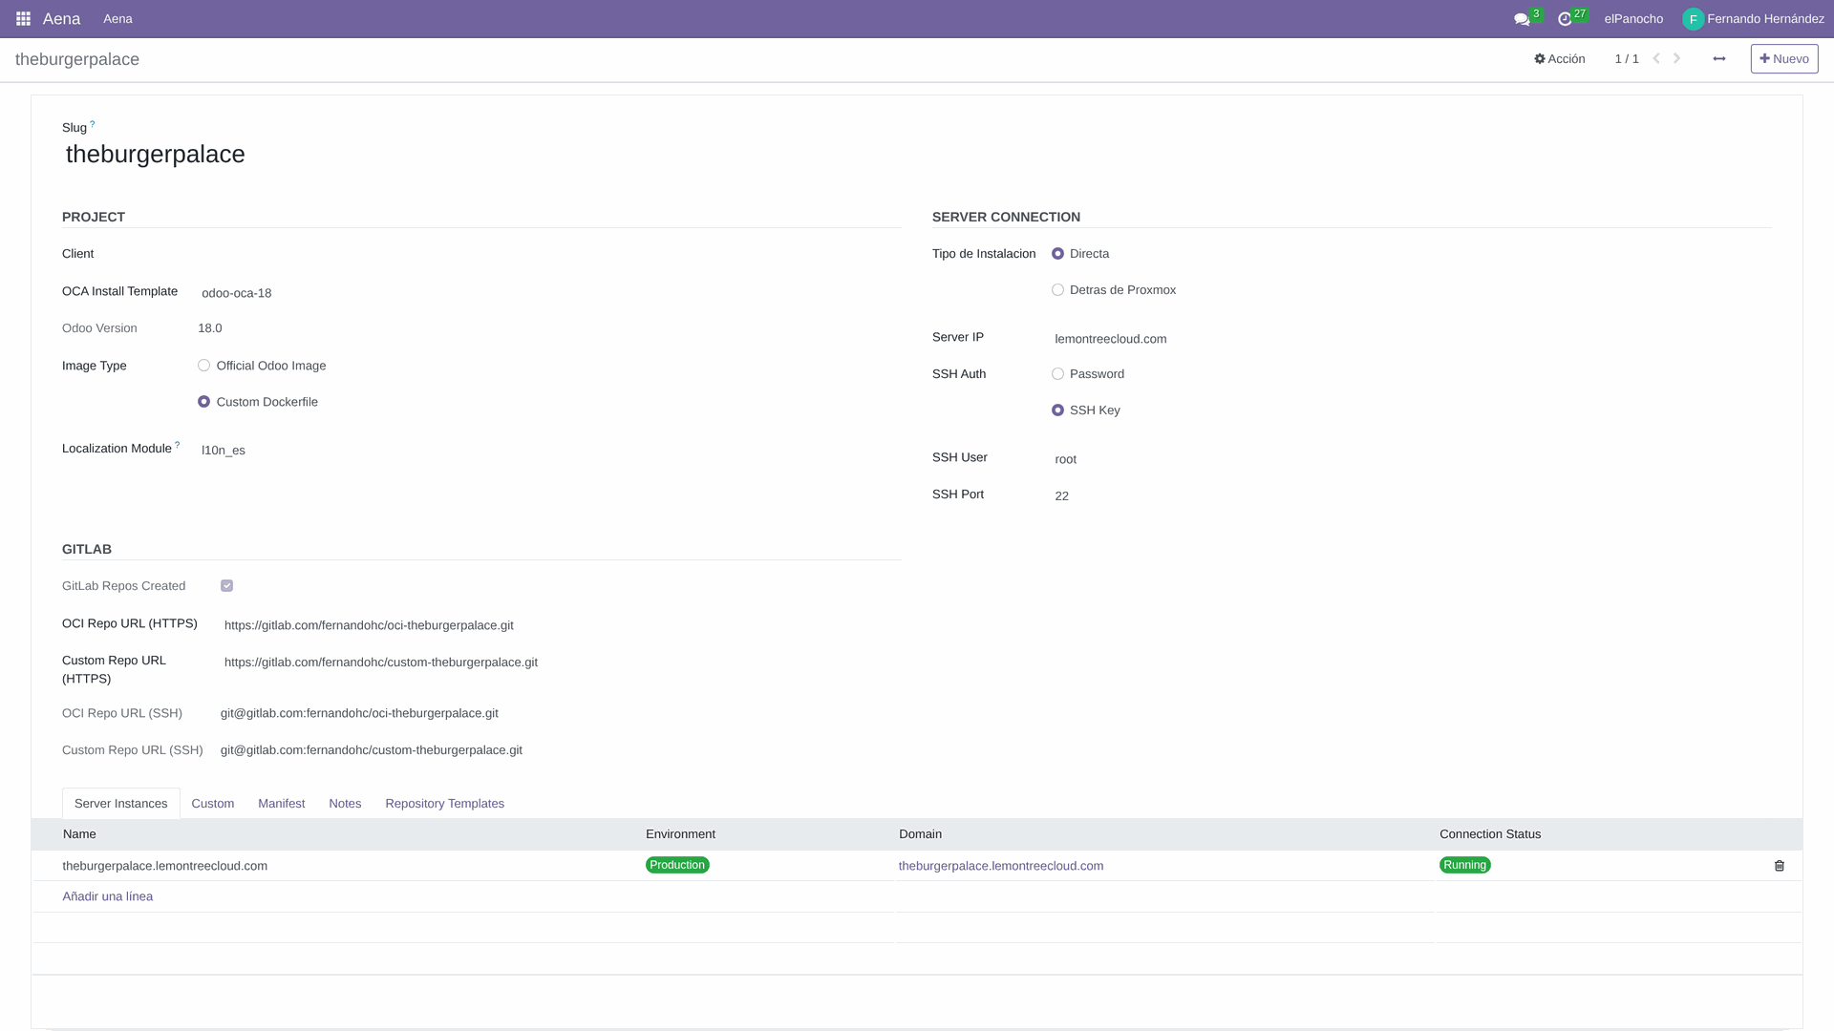Select Detras de Proxmox installation type

[1057, 290]
